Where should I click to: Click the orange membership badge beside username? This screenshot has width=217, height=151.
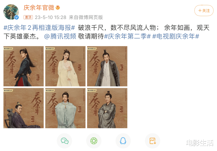click(58, 8)
